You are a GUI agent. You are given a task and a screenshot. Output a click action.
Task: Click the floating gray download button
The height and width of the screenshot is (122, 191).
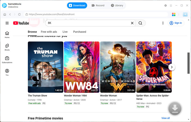click(x=175, y=109)
